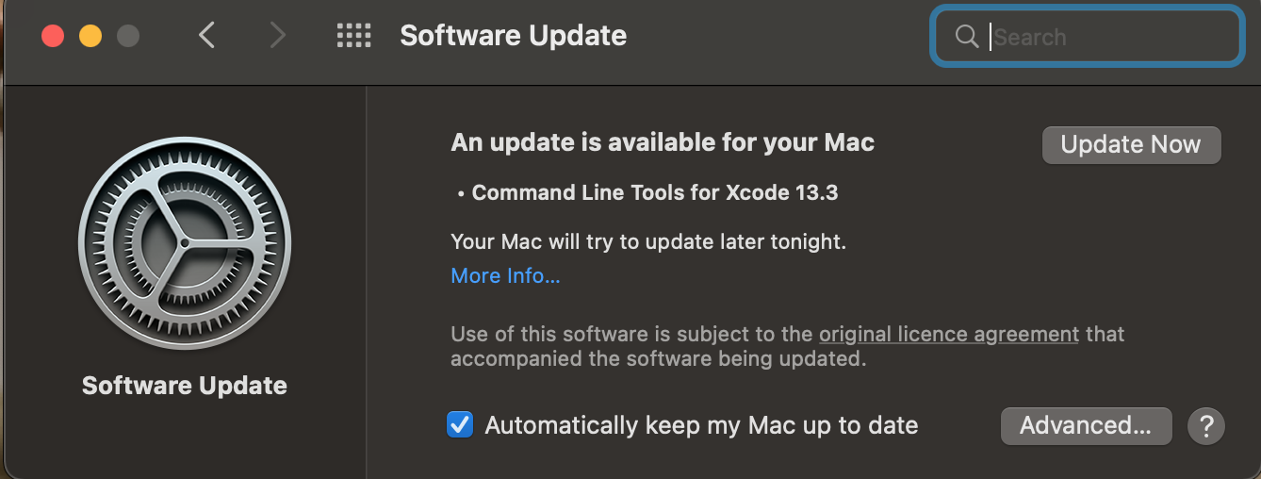The image size is (1261, 479).
Task: Click the Software Update gear icon
Action: coord(185,243)
